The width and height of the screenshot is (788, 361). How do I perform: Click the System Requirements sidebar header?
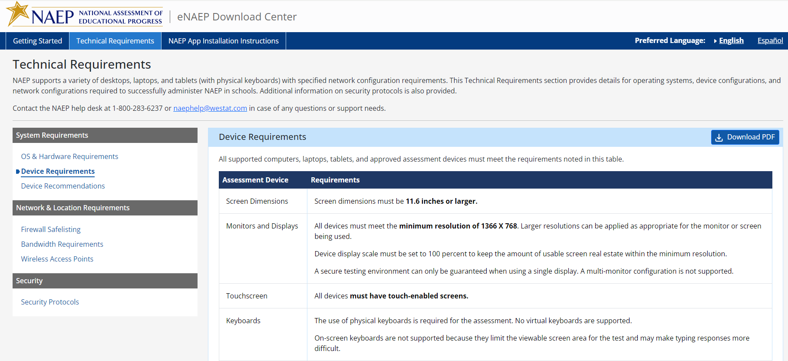coord(105,135)
